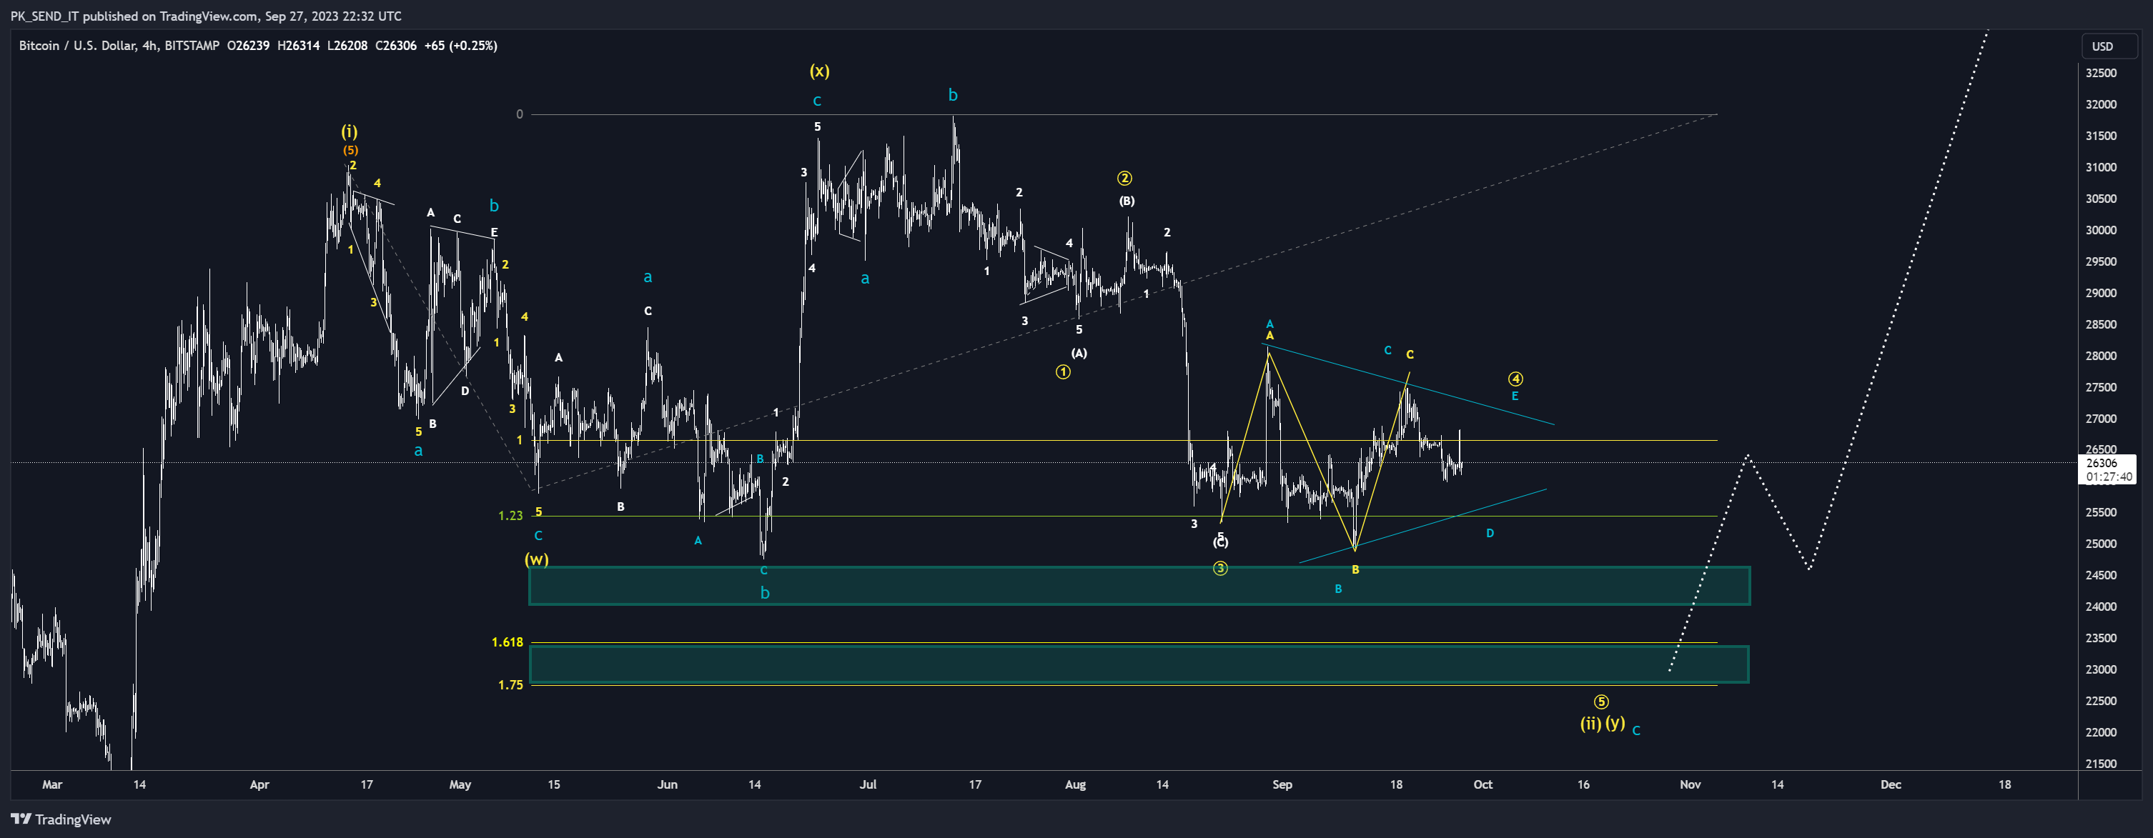The height and width of the screenshot is (838, 2153).
Task: Click the 1.23 Fibonacci level label
Action: (x=510, y=516)
